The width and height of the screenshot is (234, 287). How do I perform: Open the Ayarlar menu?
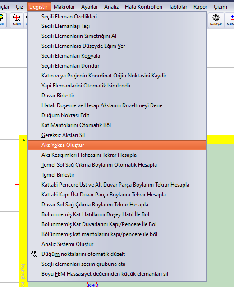coord(90,7)
